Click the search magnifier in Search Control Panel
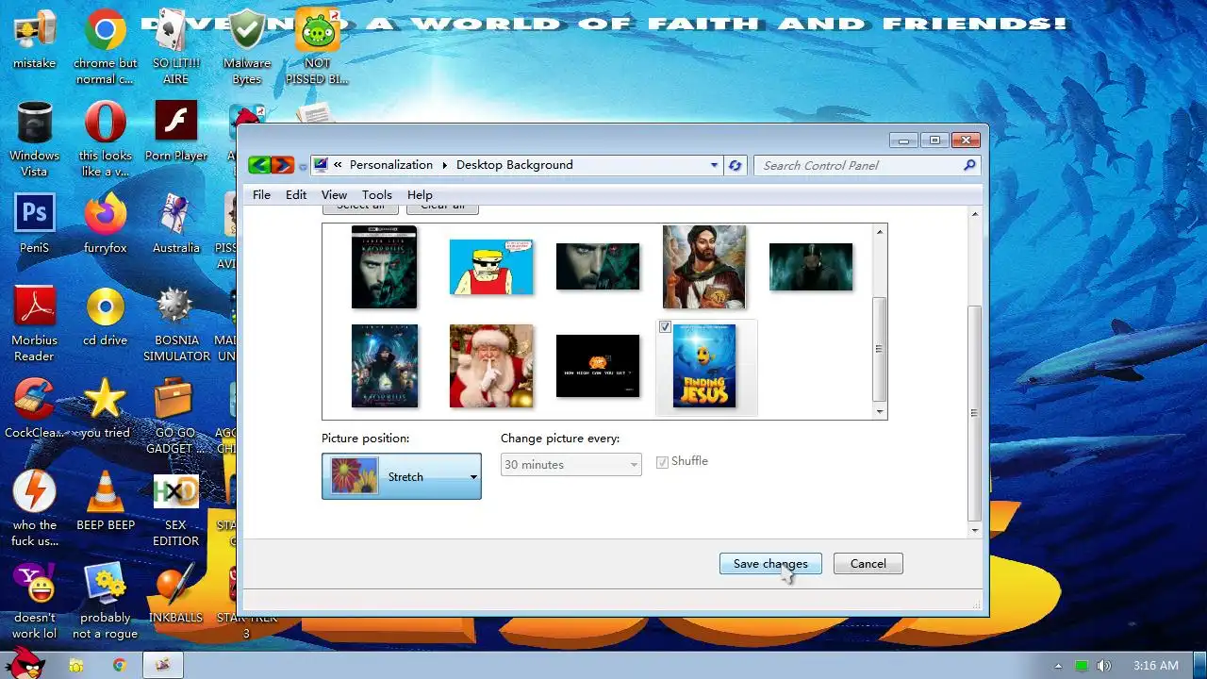The width and height of the screenshot is (1207, 679). (969, 165)
